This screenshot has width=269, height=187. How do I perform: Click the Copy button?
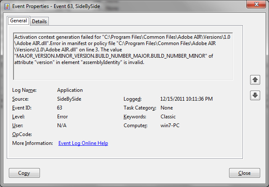click(24, 173)
